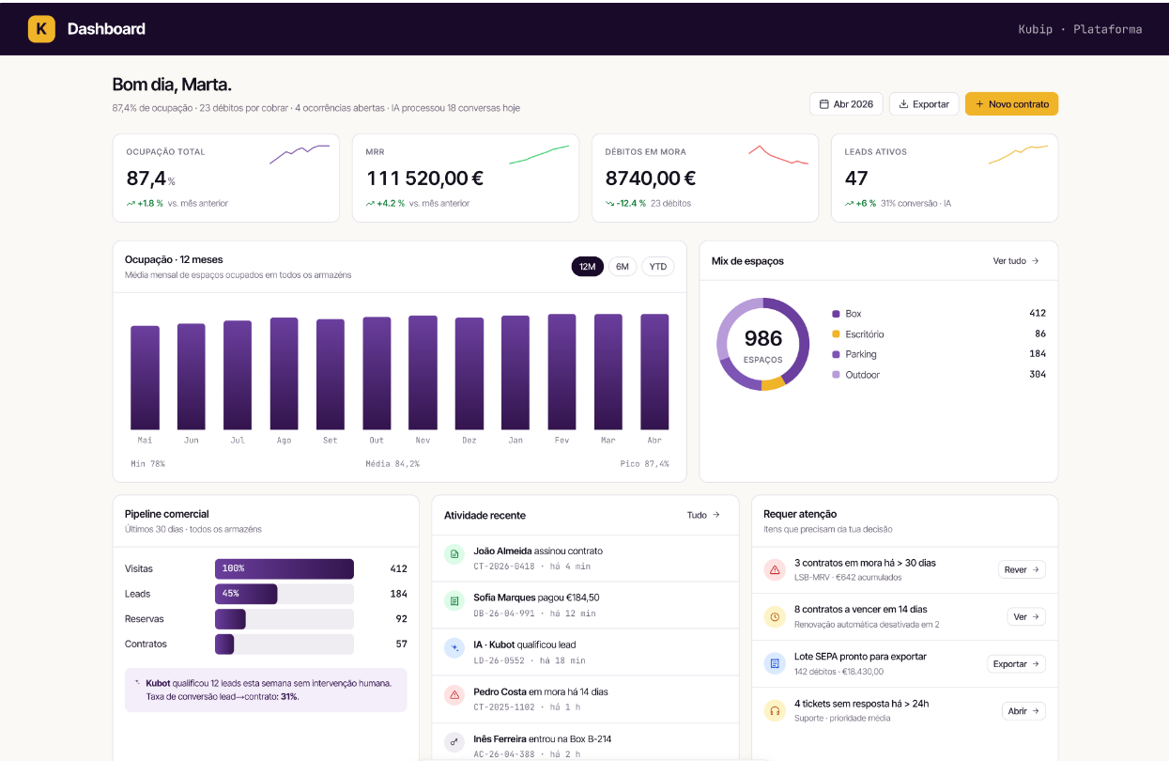Click the green MRR sparkline chart
Image resolution: width=1169 pixels, height=761 pixels.
coord(539,154)
